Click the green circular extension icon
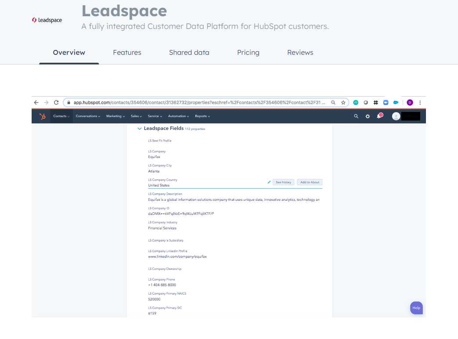Viewport: 458px width, 339px height. click(356, 102)
